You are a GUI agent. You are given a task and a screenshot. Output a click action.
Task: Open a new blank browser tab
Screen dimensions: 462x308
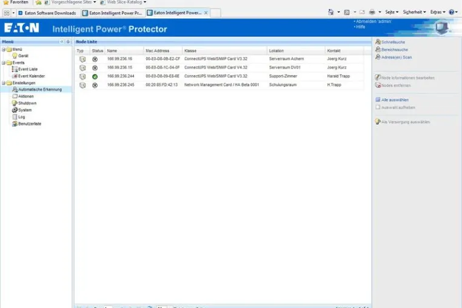click(x=215, y=13)
